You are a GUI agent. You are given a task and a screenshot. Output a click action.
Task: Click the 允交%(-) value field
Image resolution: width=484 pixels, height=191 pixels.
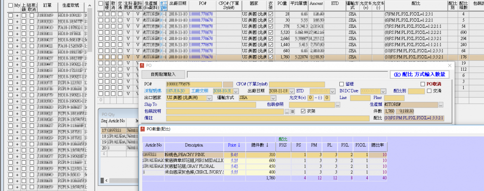pyautogui.click(x=327, y=98)
